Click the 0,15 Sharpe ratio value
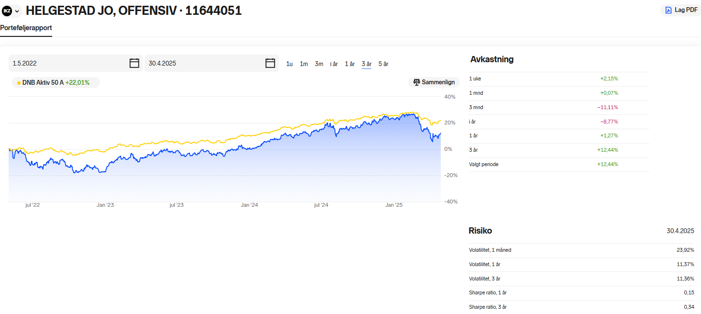Screen dimensions: 701x314 coord(689,292)
